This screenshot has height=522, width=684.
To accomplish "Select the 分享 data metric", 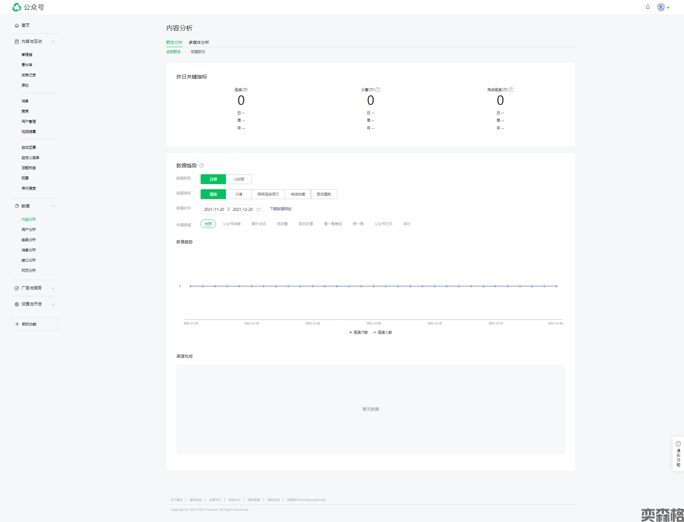I will [x=239, y=194].
